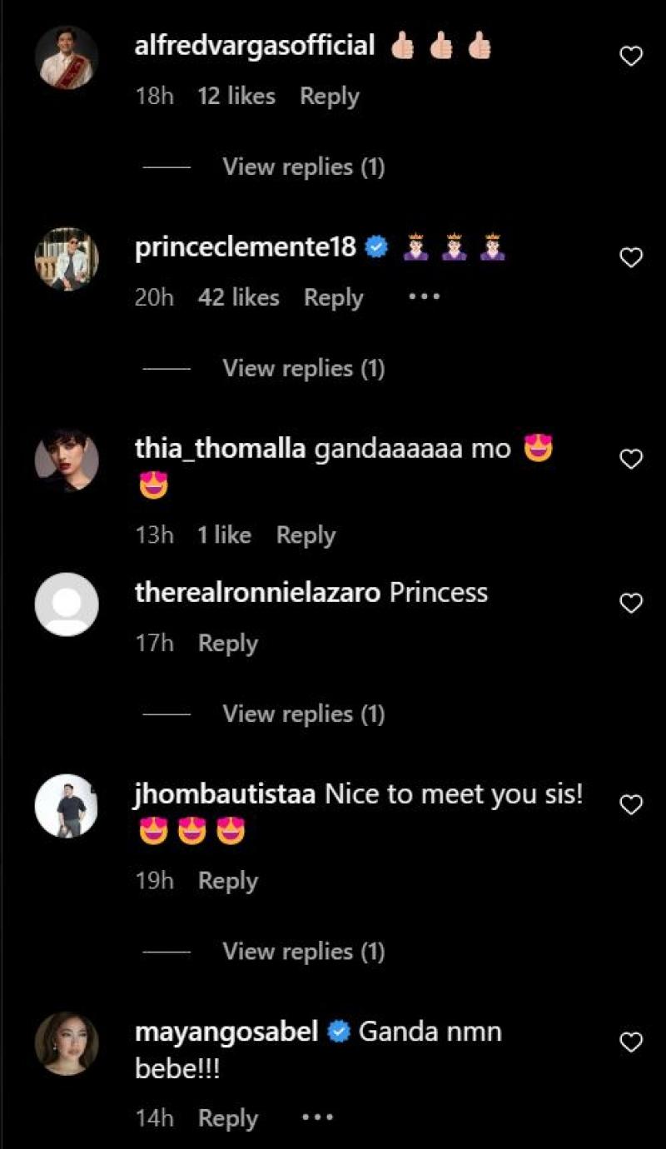This screenshot has height=1149, width=666.
Task: Reply to thia_thomalla's comment
Action: (306, 535)
